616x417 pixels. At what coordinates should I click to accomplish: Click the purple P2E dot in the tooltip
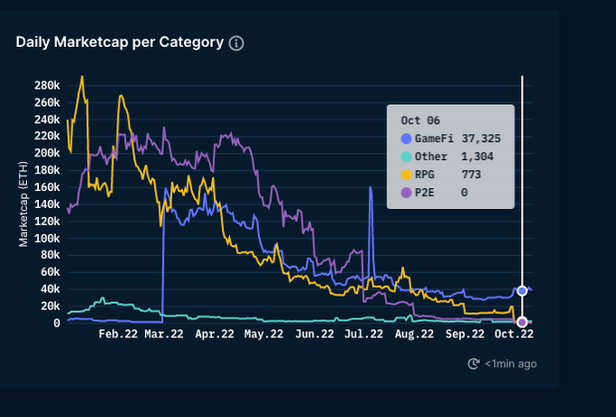click(x=406, y=193)
